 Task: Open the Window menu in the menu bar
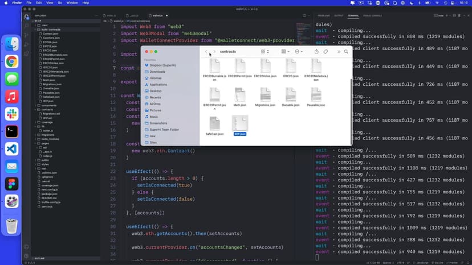[72, 3]
